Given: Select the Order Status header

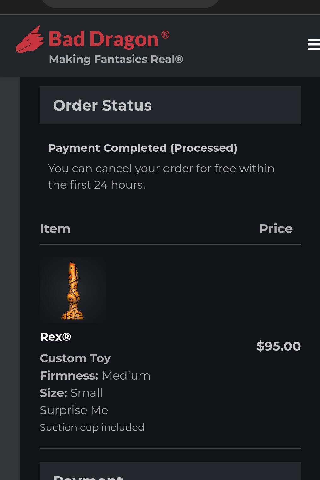Looking at the screenshot, I should [102, 105].
